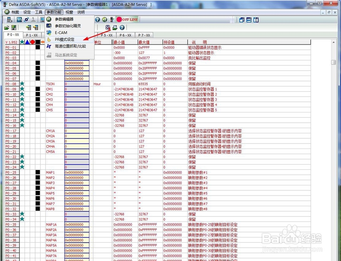Click the value field of P0 - 04
The width and height of the screenshot is (341, 261).
77,63
